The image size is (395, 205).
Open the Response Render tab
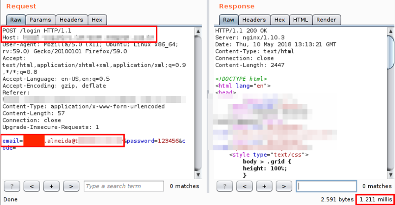(326, 20)
